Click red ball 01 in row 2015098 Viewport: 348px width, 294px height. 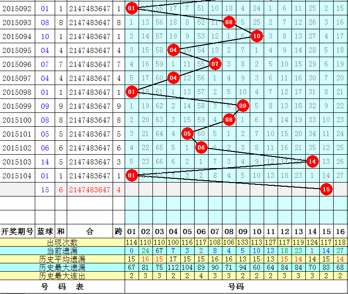(x=132, y=91)
